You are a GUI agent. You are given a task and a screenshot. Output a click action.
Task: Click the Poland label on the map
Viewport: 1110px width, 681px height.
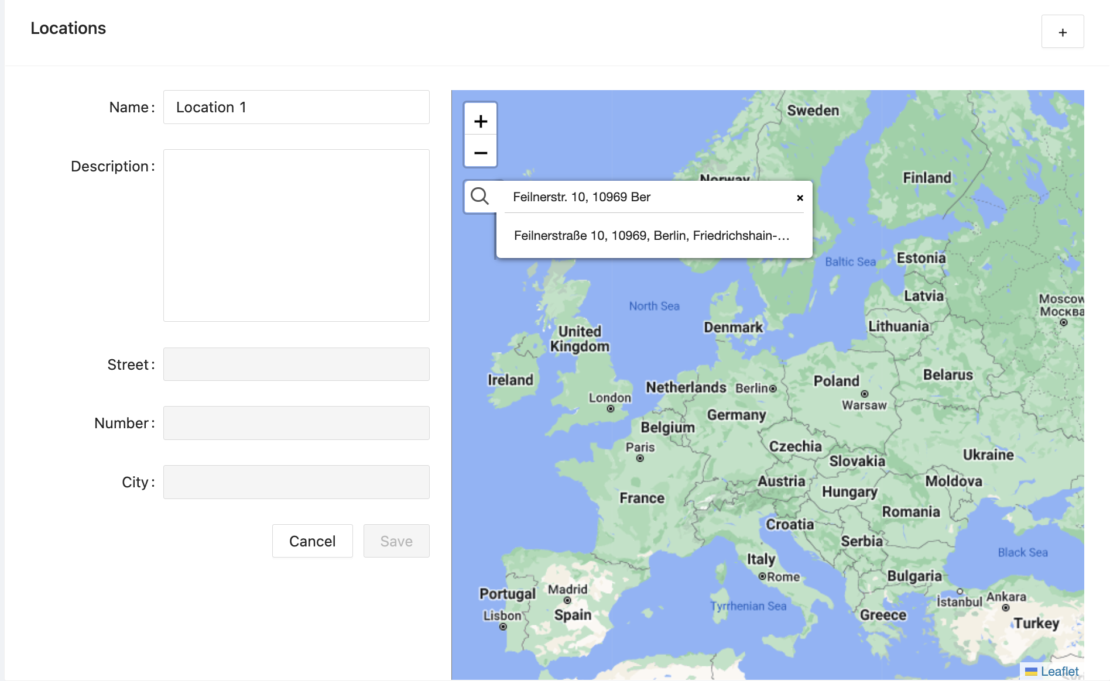(837, 381)
